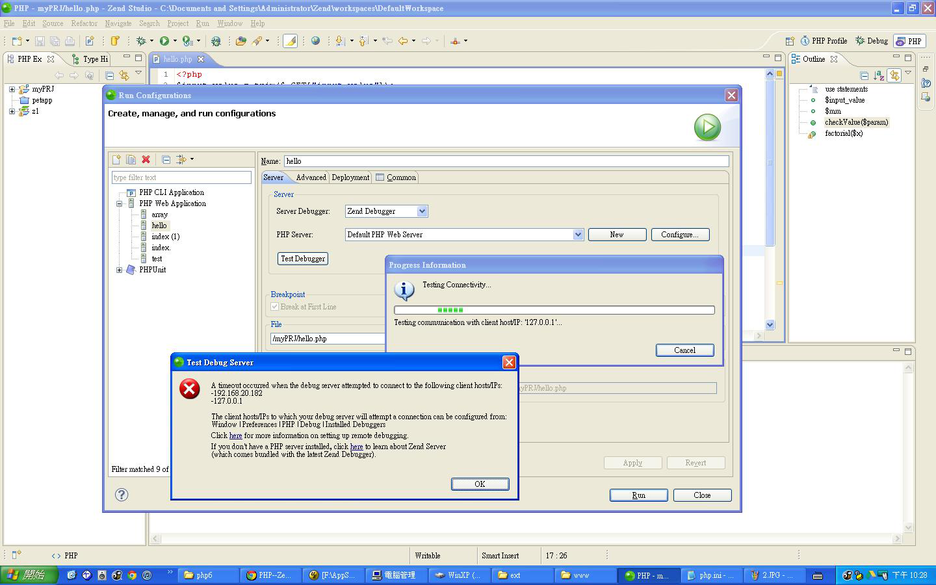The width and height of the screenshot is (936, 585).
Task: Toggle the highlighted marker toolbar button
Action: [x=291, y=41]
